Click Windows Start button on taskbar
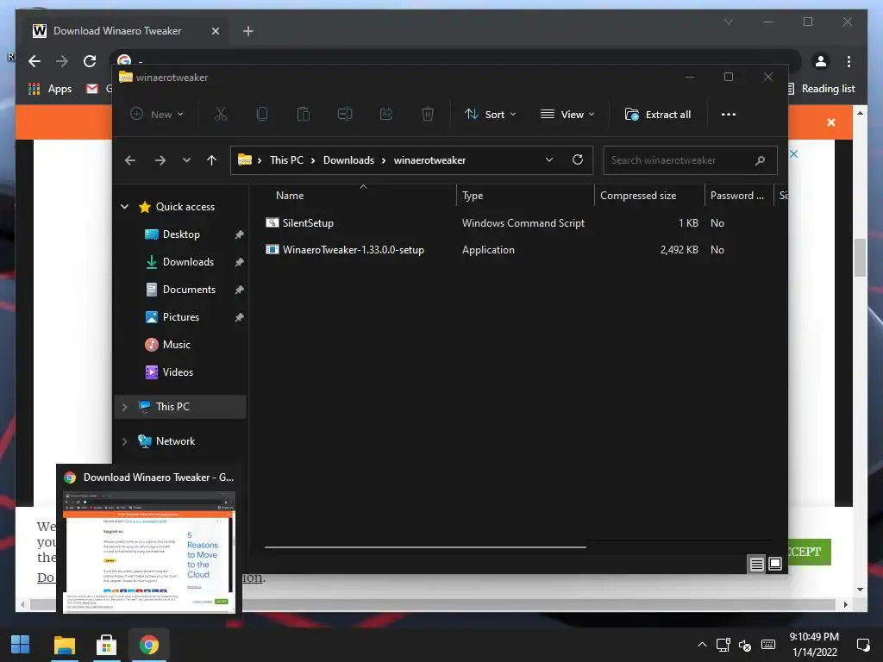 coord(21,645)
